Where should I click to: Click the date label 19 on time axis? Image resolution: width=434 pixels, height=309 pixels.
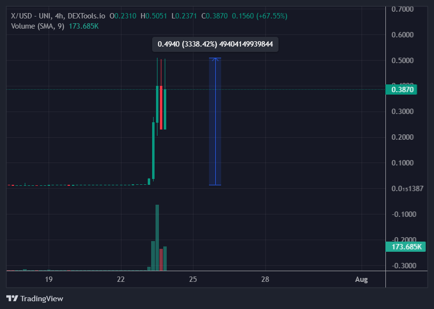(x=49, y=279)
